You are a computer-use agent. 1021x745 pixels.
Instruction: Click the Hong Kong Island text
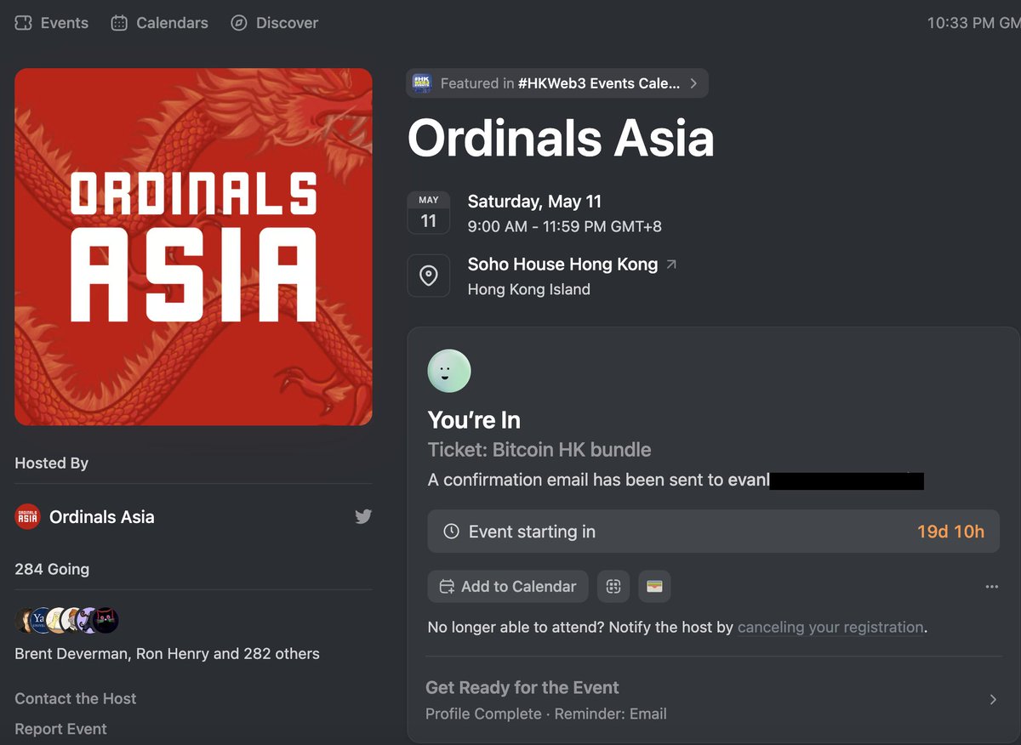point(529,289)
